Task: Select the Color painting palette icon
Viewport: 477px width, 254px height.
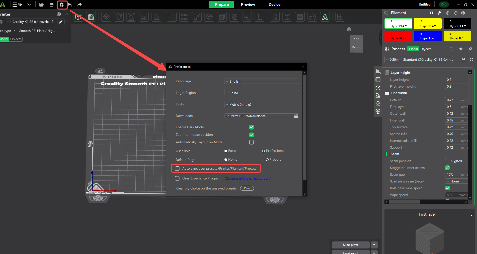Action: (312, 17)
